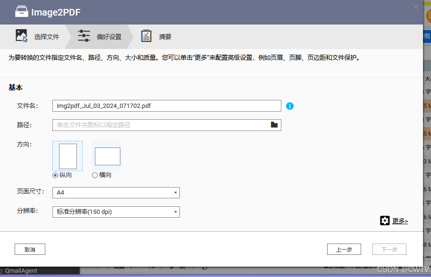
Task: Click the 路径 path input field
Action: pyautogui.click(x=167, y=125)
